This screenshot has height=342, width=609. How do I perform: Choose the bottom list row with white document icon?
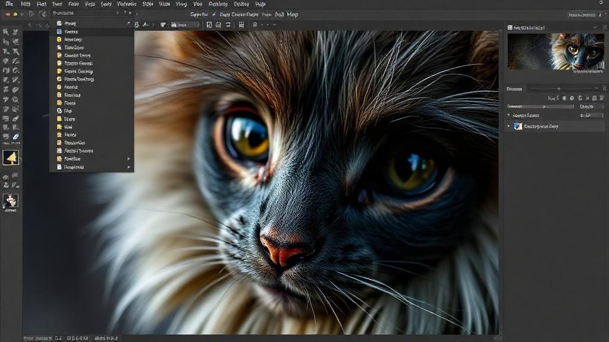[x=92, y=167]
